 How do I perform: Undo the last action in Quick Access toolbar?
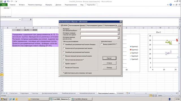(x=8, y=1)
